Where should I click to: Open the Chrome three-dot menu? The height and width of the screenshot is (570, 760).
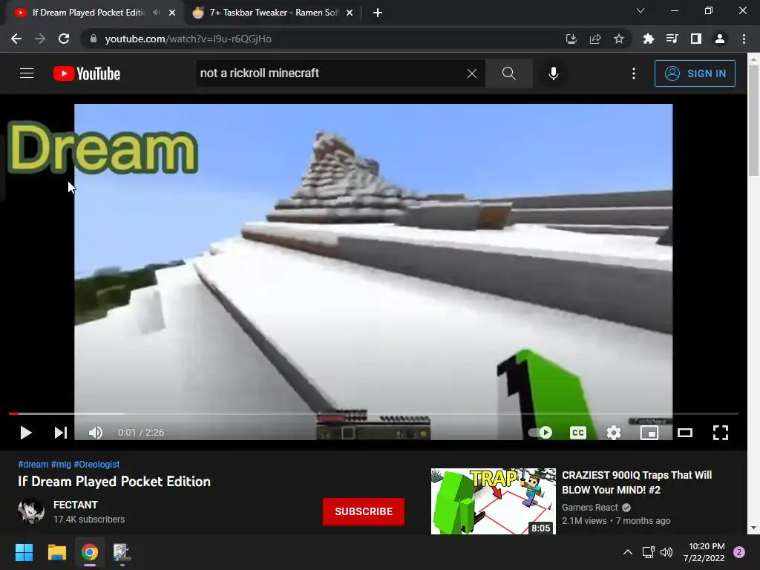[x=744, y=39]
